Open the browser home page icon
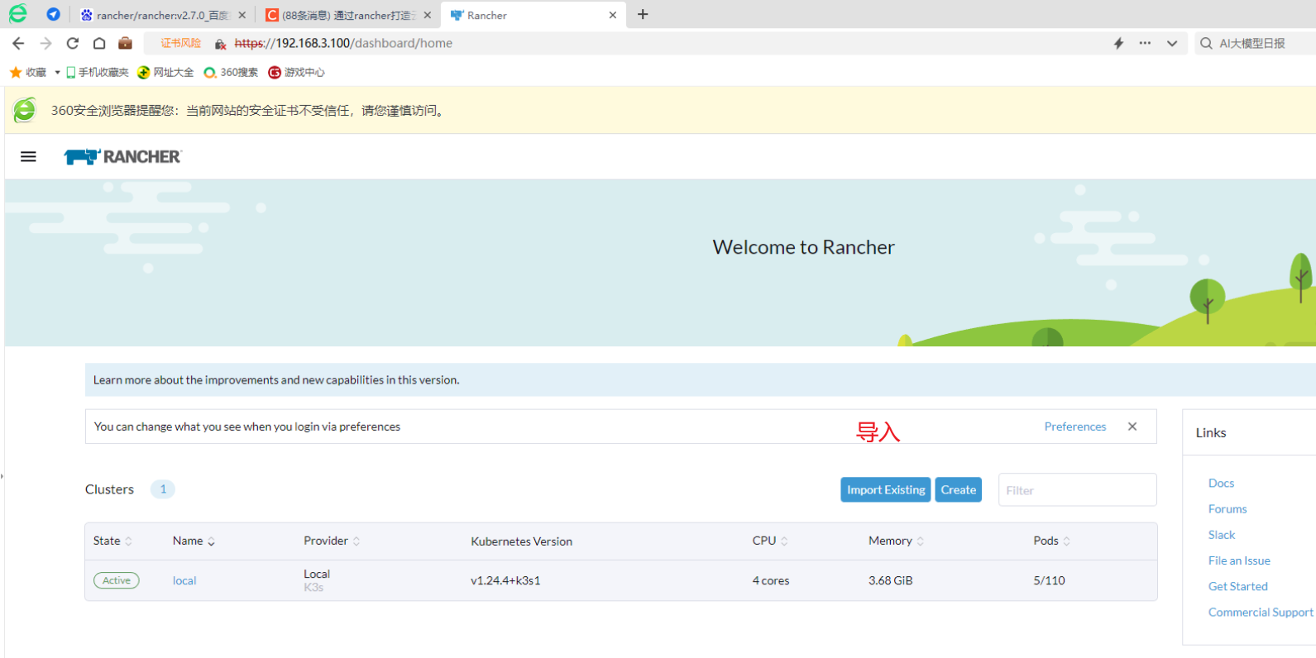Image resolution: width=1316 pixels, height=658 pixels. (x=99, y=43)
